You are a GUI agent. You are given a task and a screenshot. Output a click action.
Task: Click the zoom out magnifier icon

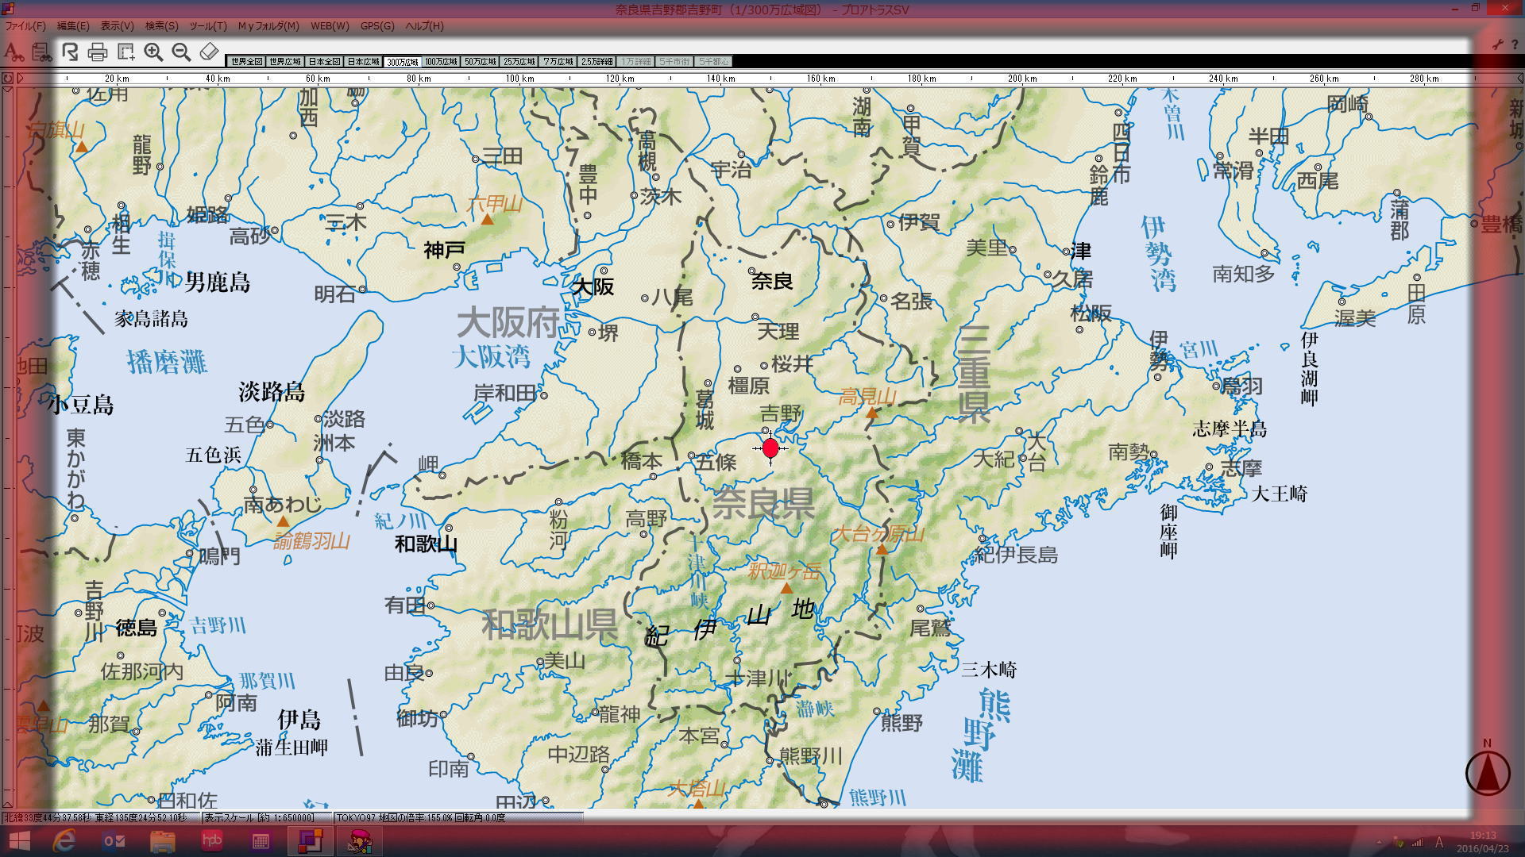181,52
